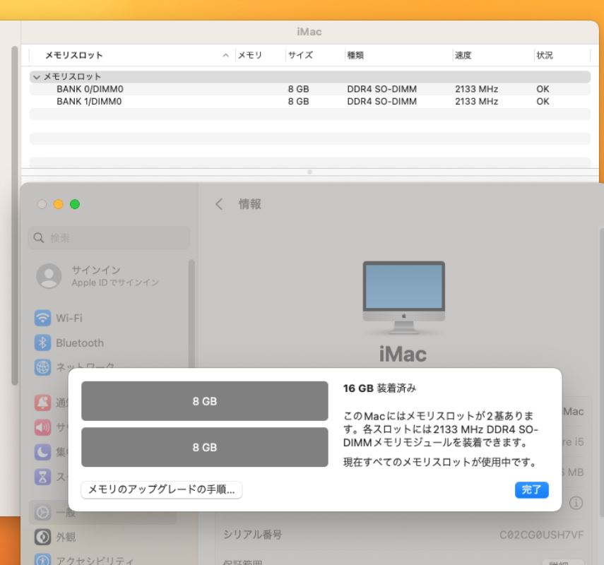Click the settings sidebar scrollbar
Screen dimensions: 604x565
pyautogui.click(x=191, y=314)
